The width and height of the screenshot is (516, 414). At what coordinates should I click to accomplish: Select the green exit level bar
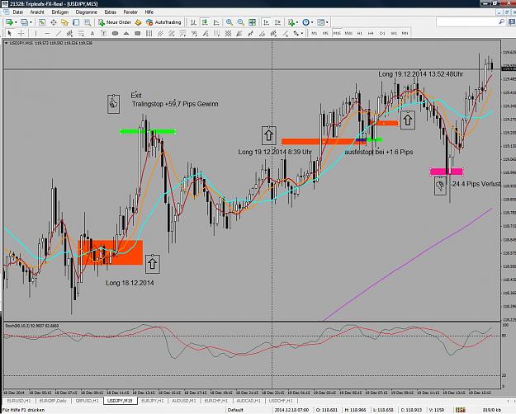pos(148,131)
